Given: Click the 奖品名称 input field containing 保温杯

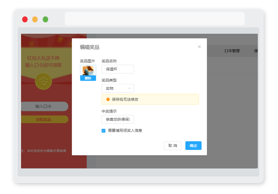Looking at the screenshot, I should (x=118, y=69).
